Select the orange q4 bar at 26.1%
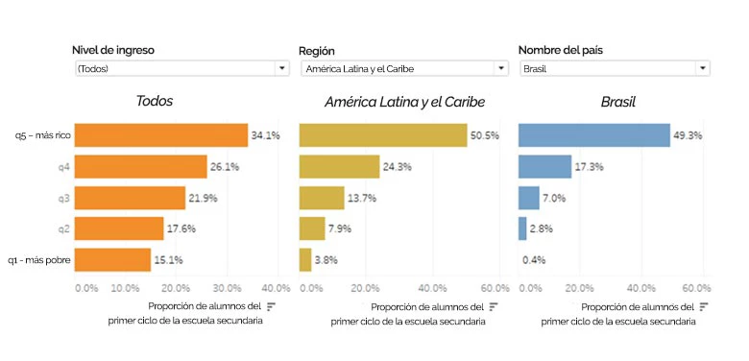 click(141, 167)
